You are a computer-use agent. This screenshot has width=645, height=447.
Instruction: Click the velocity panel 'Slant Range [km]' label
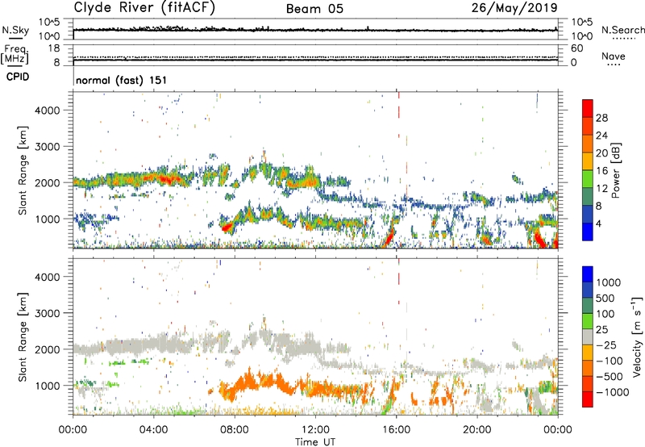click(x=23, y=336)
